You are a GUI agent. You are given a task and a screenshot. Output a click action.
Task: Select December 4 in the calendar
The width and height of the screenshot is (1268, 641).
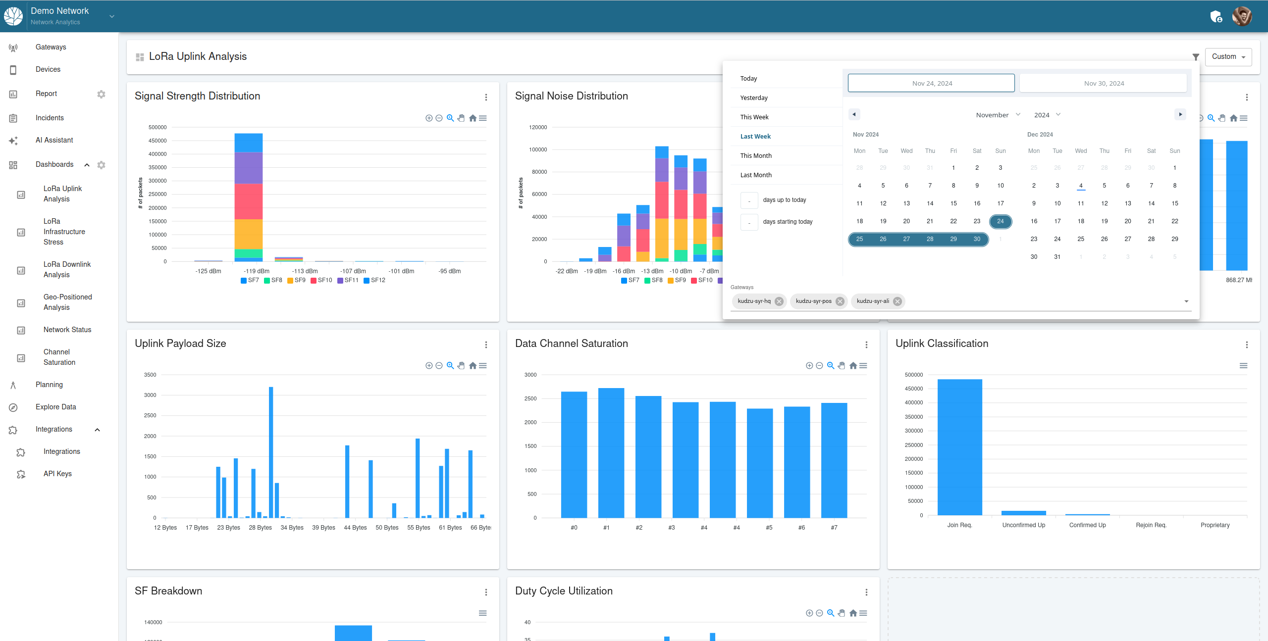tap(1081, 186)
